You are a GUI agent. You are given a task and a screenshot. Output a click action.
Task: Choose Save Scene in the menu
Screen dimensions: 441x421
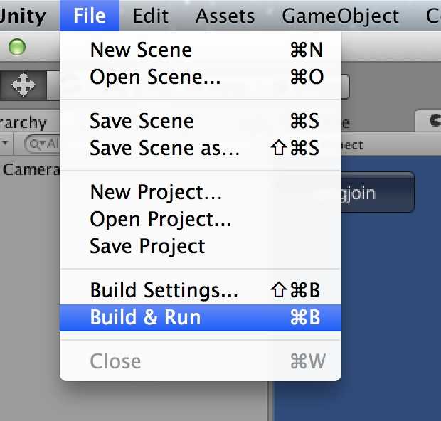pos(201,121)
